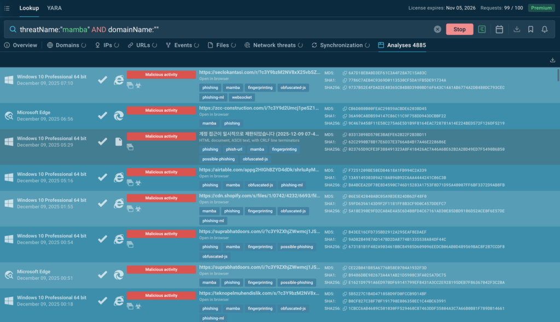This screenshot has width=560, height=322.
Task: Clear the search query with the X icon
Action: click(437, 29)
